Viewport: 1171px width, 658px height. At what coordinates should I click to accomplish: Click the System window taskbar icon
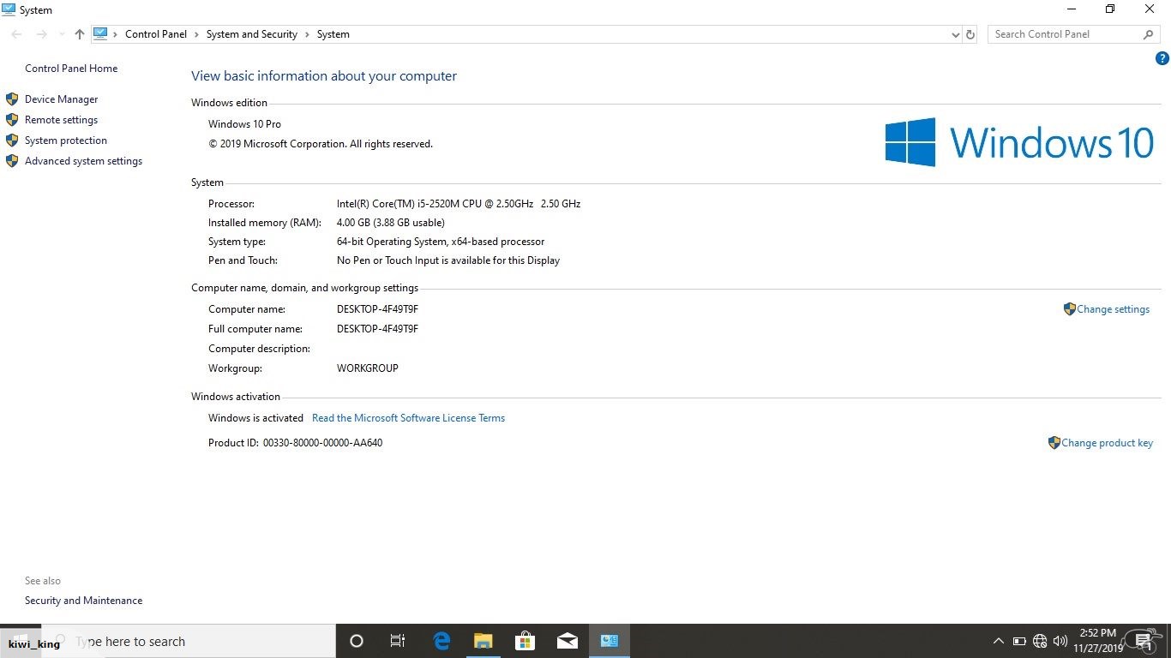[610, 641]
